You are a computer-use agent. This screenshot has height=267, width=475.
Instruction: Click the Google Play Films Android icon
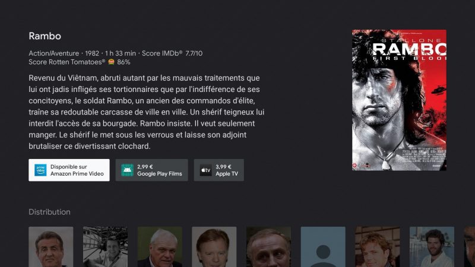127,170
